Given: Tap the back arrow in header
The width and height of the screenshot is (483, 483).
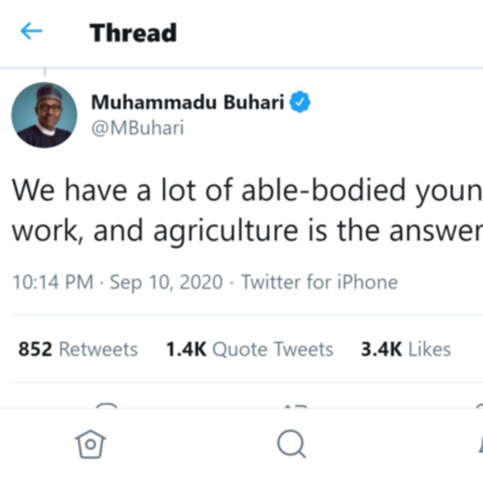Looking at the screenshot, I should (31, 32).
